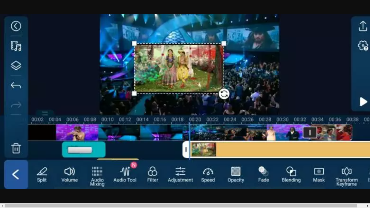Screen dimensions: 370x208
Task: Open the Mask tool
Action: click(319, 175)
